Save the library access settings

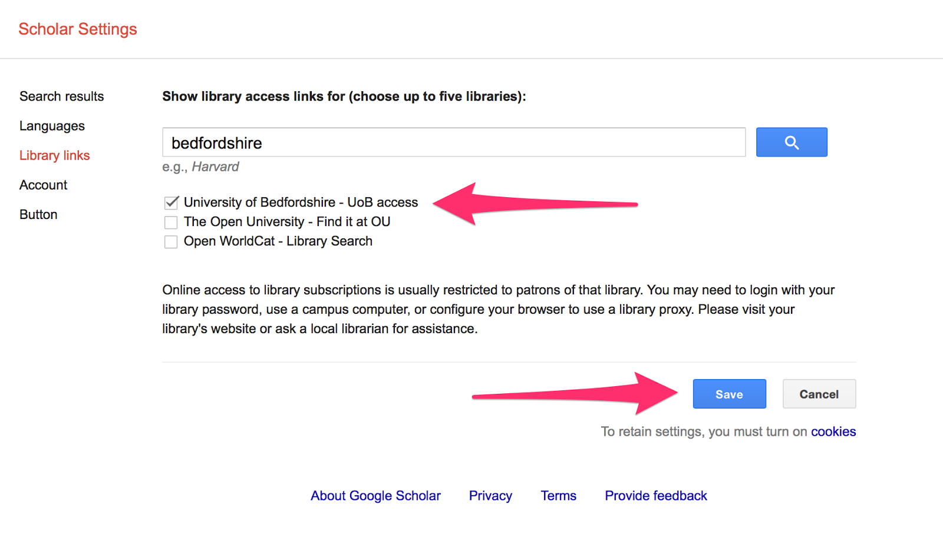tap(729, 394)
